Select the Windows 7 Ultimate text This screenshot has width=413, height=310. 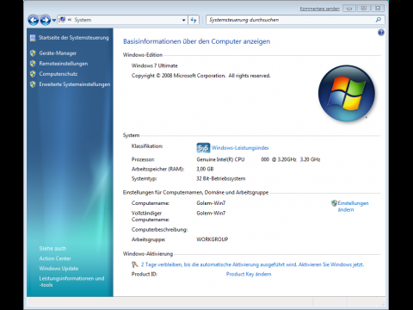pos(155,65)
